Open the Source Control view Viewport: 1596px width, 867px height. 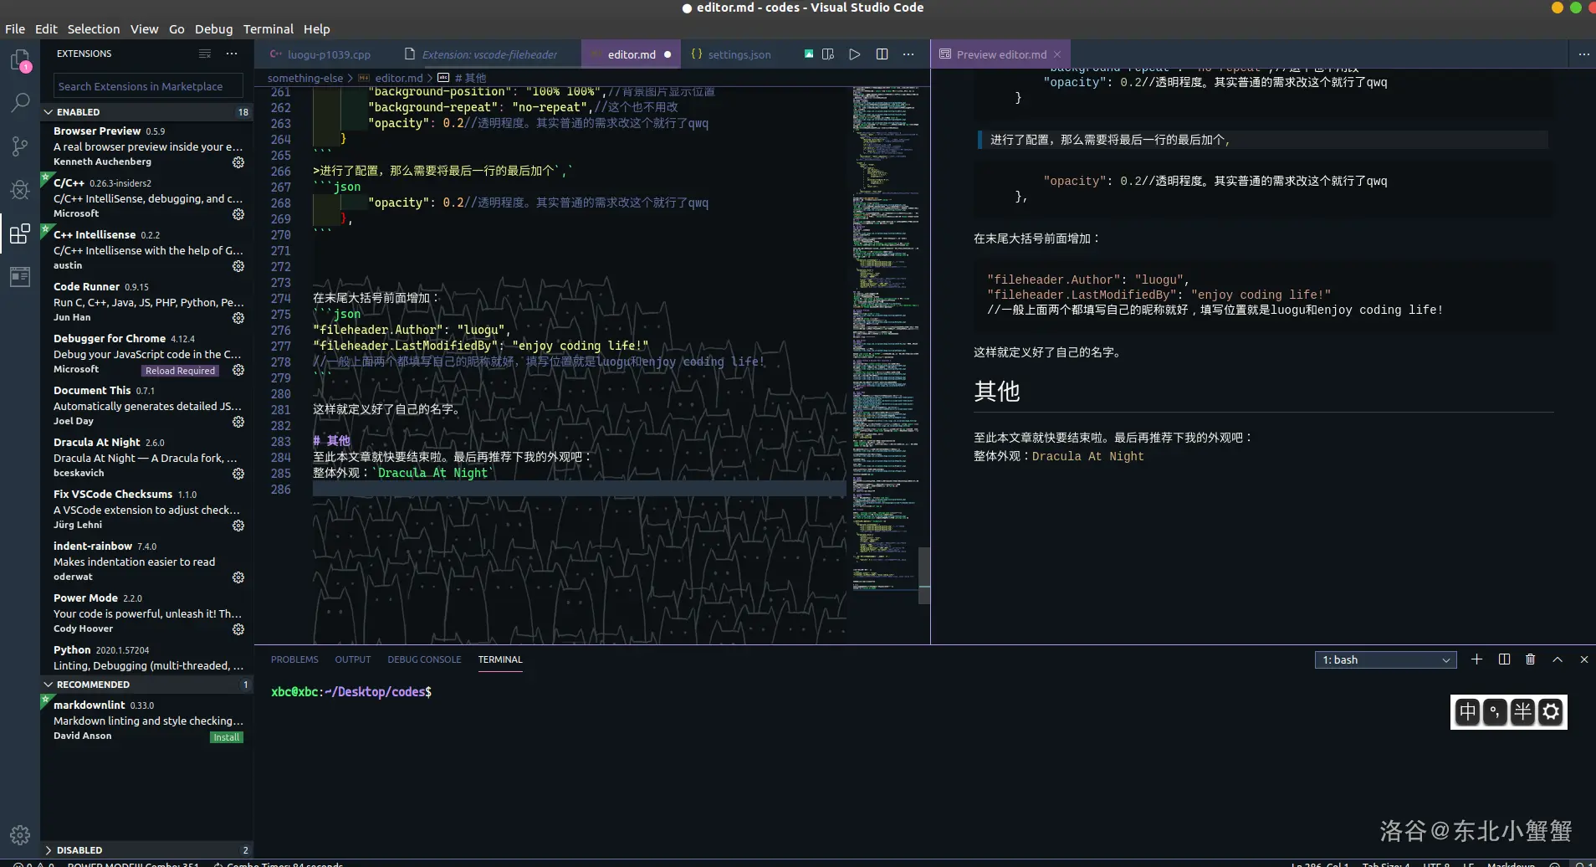19,146
